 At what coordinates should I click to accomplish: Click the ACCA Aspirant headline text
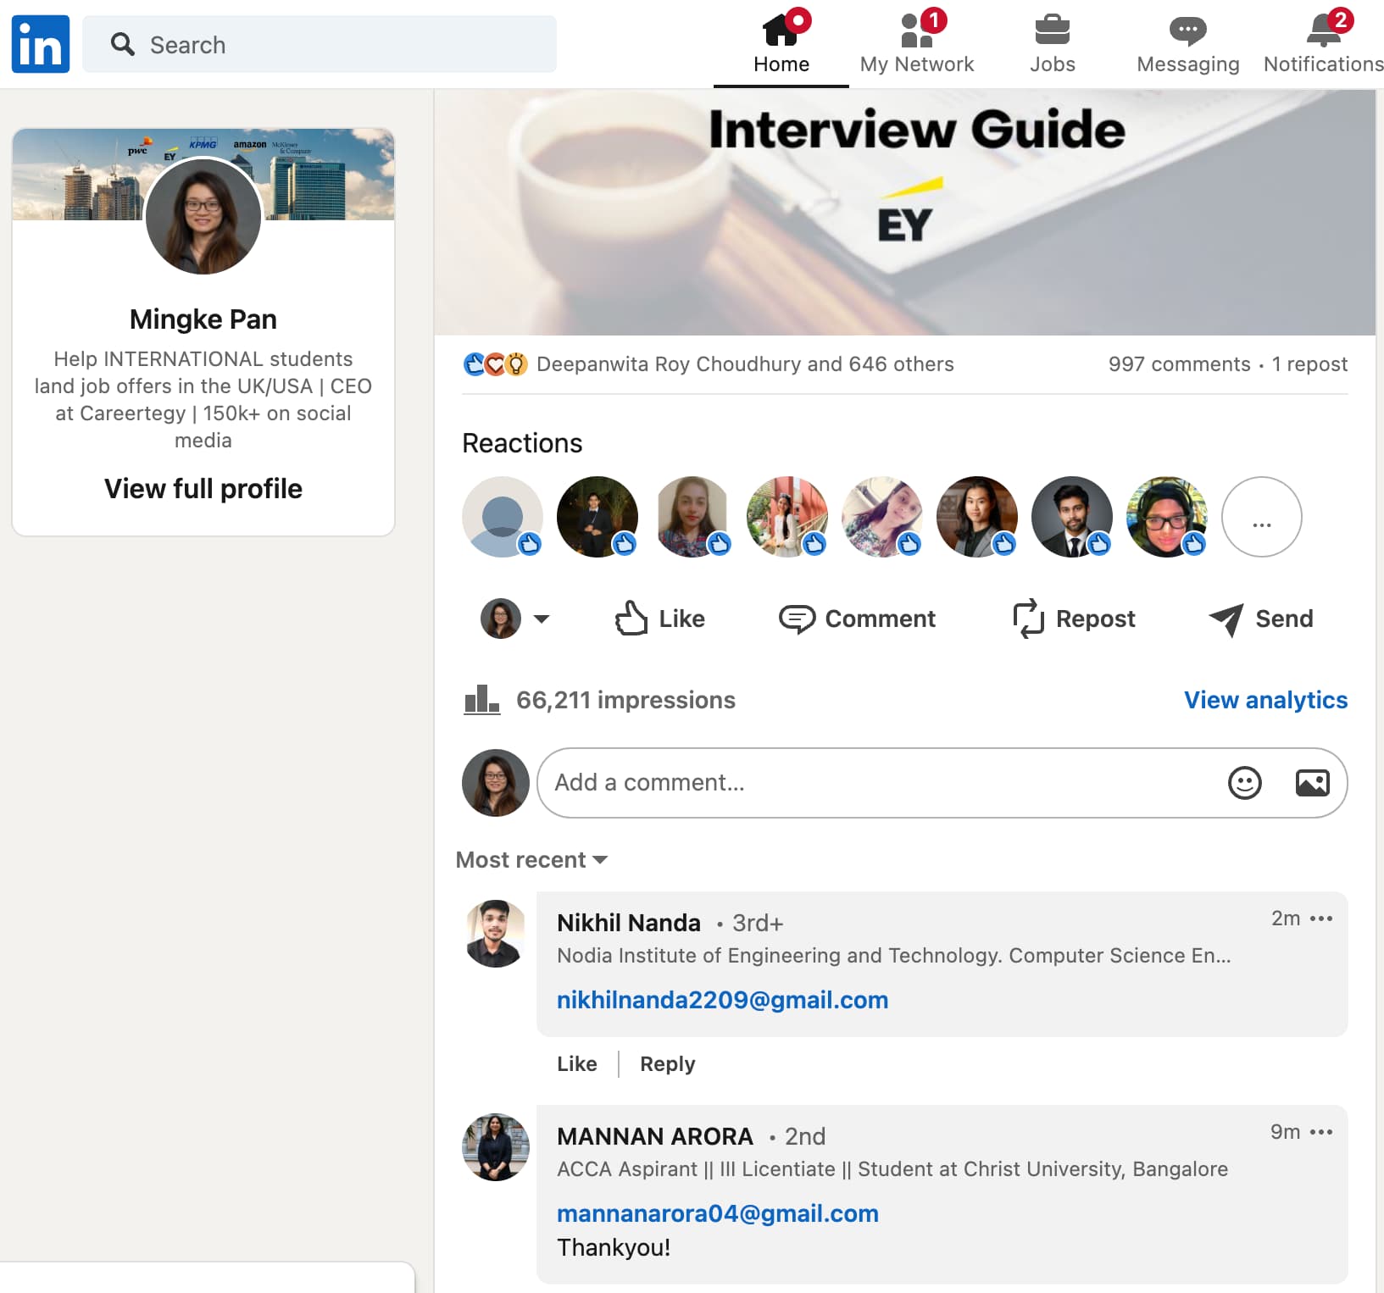pyautogui.click(x=892, y=1169)
